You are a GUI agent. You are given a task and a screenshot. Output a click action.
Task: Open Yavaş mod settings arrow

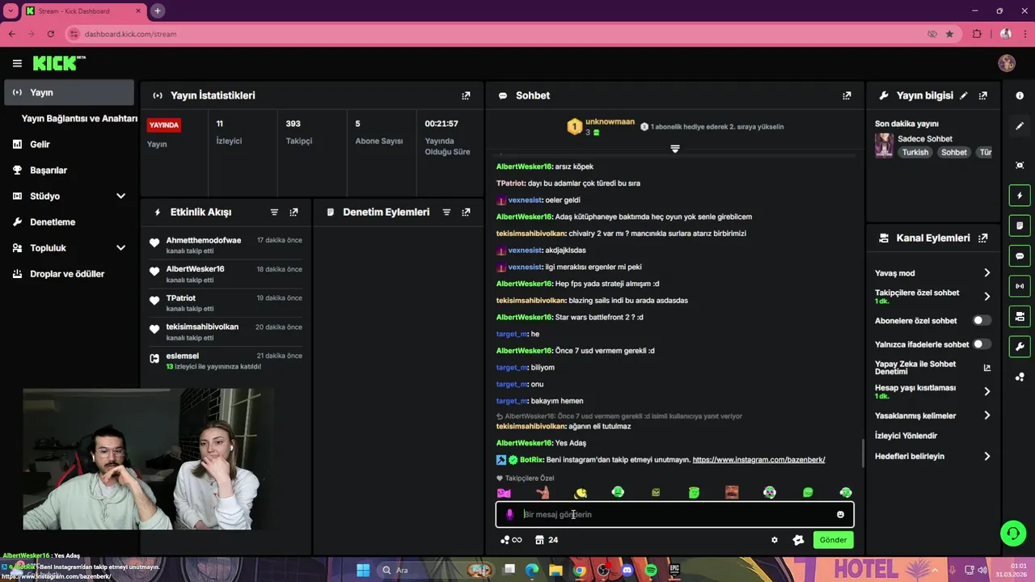987,273
